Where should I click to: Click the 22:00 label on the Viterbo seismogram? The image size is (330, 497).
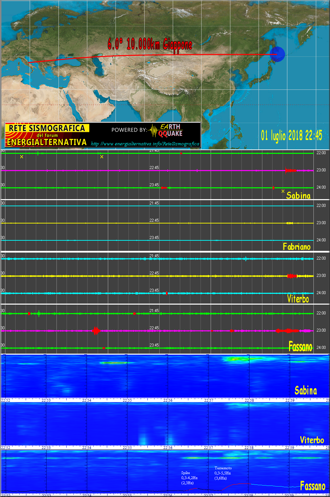[x=321, y=258]
